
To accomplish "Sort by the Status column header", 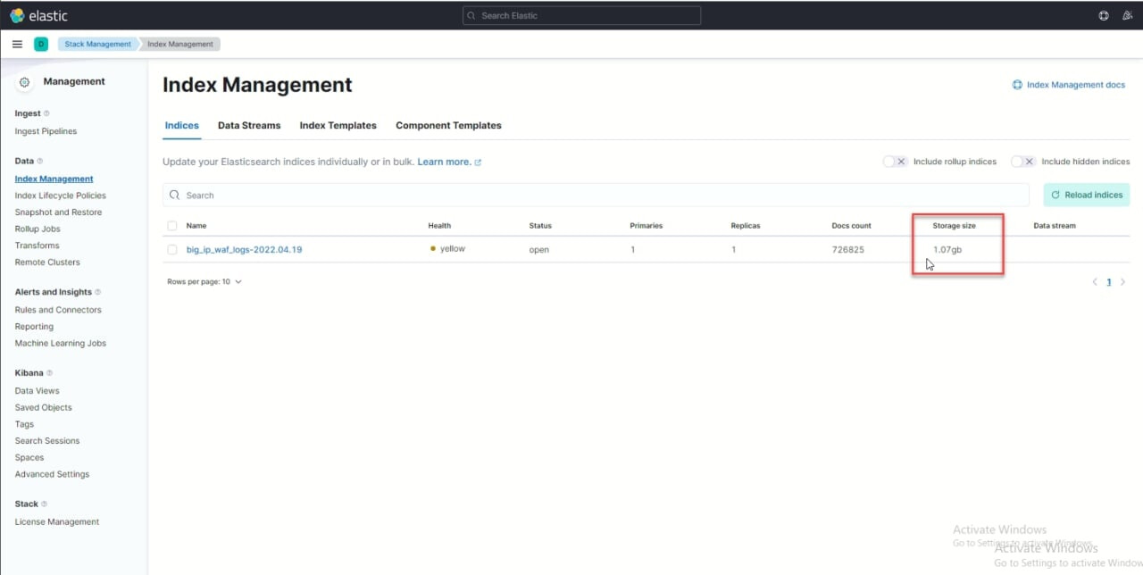I will (540, 226).
